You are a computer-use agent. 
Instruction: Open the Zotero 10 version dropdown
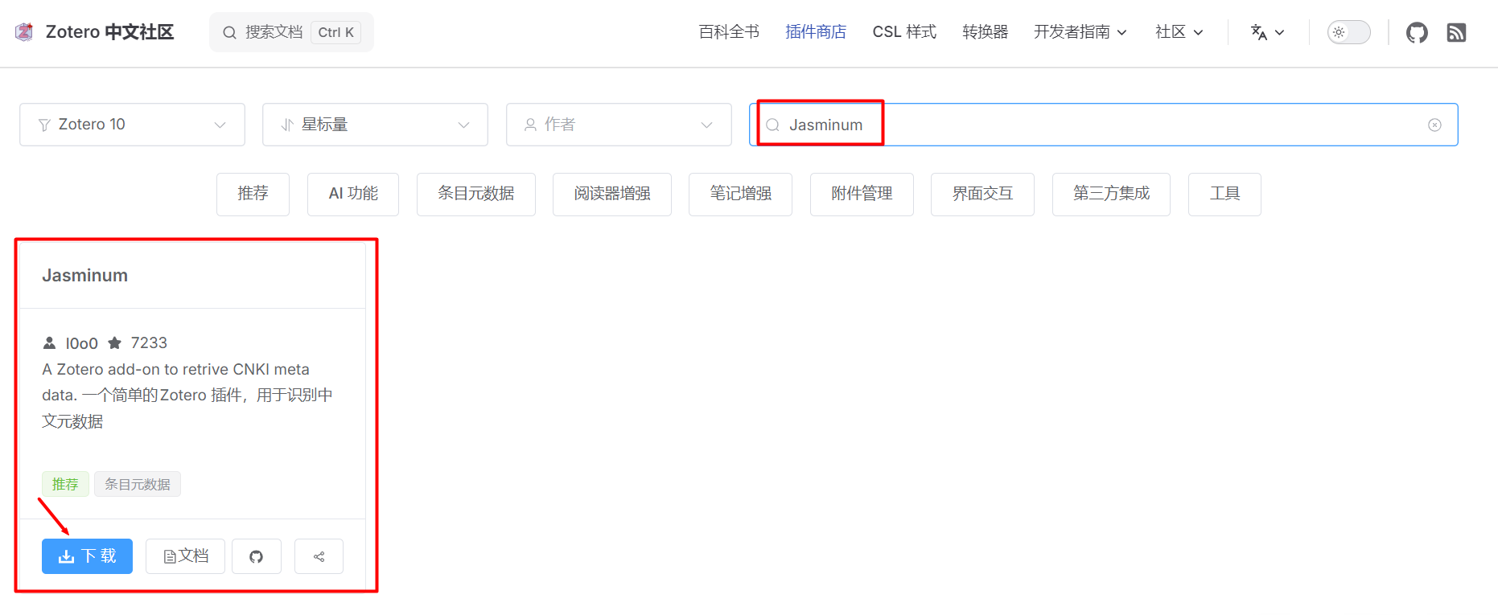tap(132, 125)
